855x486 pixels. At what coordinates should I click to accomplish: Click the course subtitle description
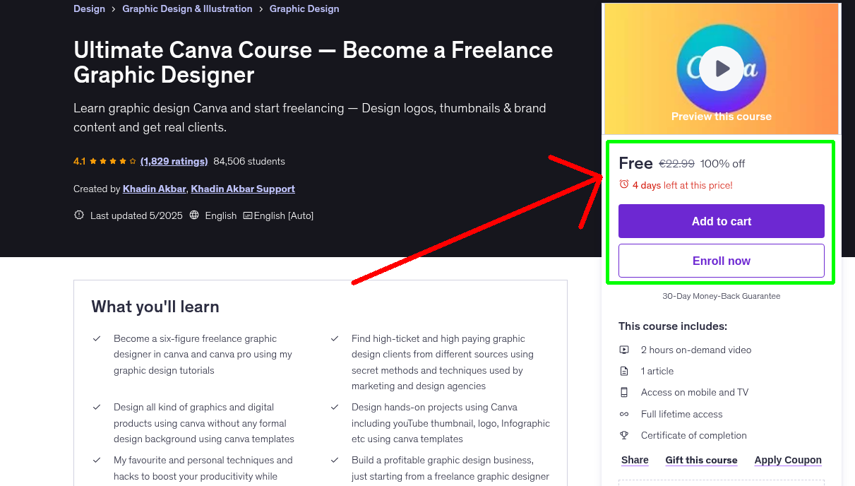[310, 118]
